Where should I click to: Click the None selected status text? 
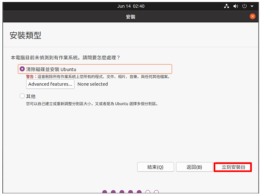click(x=93, y=84)
